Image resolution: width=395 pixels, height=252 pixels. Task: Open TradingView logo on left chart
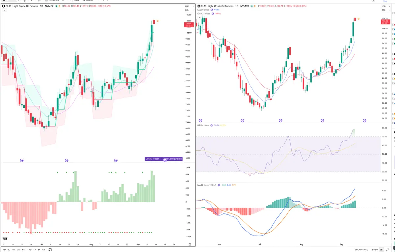5,239
